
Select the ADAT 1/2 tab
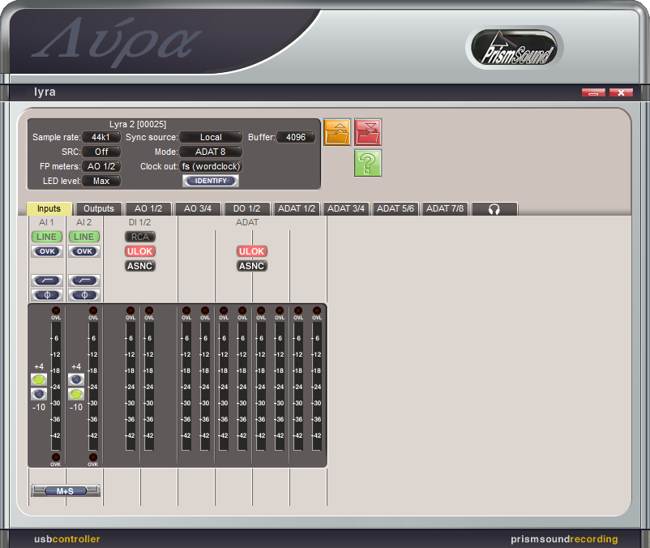click(297, 208)
